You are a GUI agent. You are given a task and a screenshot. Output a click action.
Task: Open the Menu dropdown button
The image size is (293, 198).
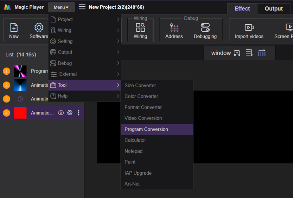point(61,7)
